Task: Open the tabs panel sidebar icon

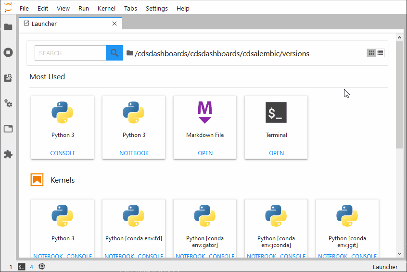Action: (8, 129)
